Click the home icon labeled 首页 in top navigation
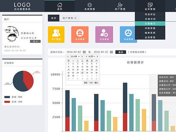Viewport: 176px width, 132px height. tap(60, 5)
